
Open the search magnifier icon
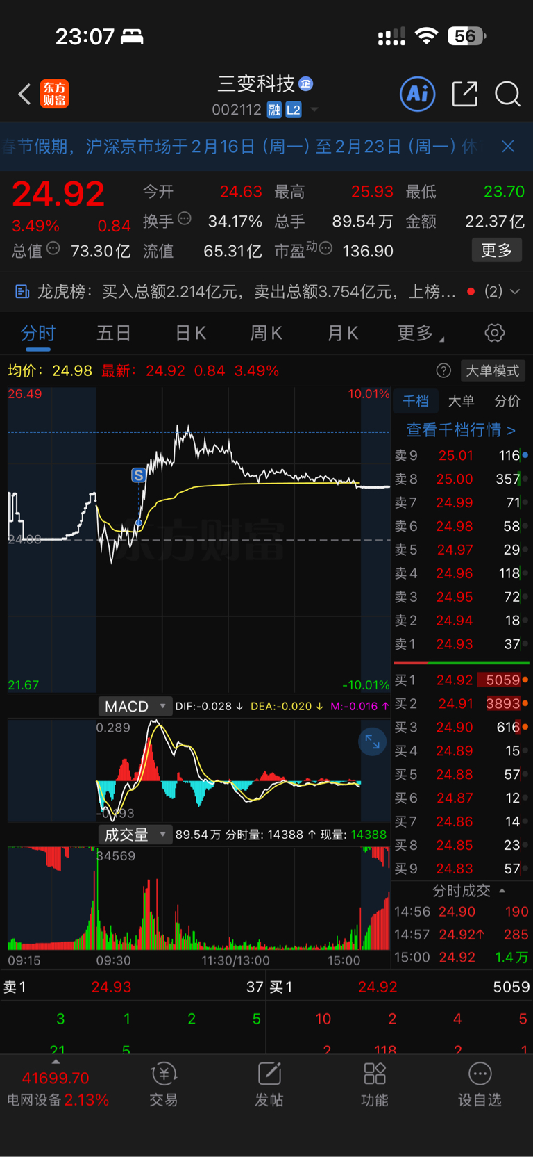coord(507,94)
